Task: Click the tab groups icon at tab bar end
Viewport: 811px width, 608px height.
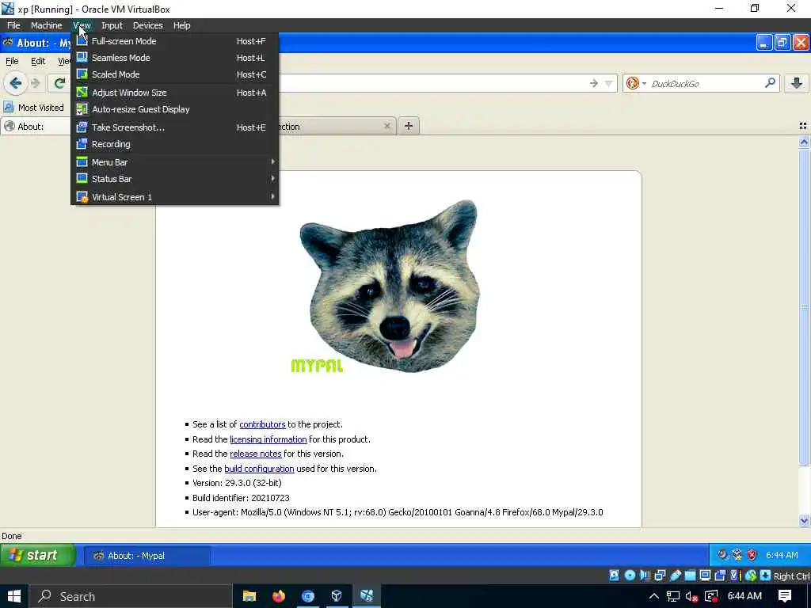Action: click(803, 126)
